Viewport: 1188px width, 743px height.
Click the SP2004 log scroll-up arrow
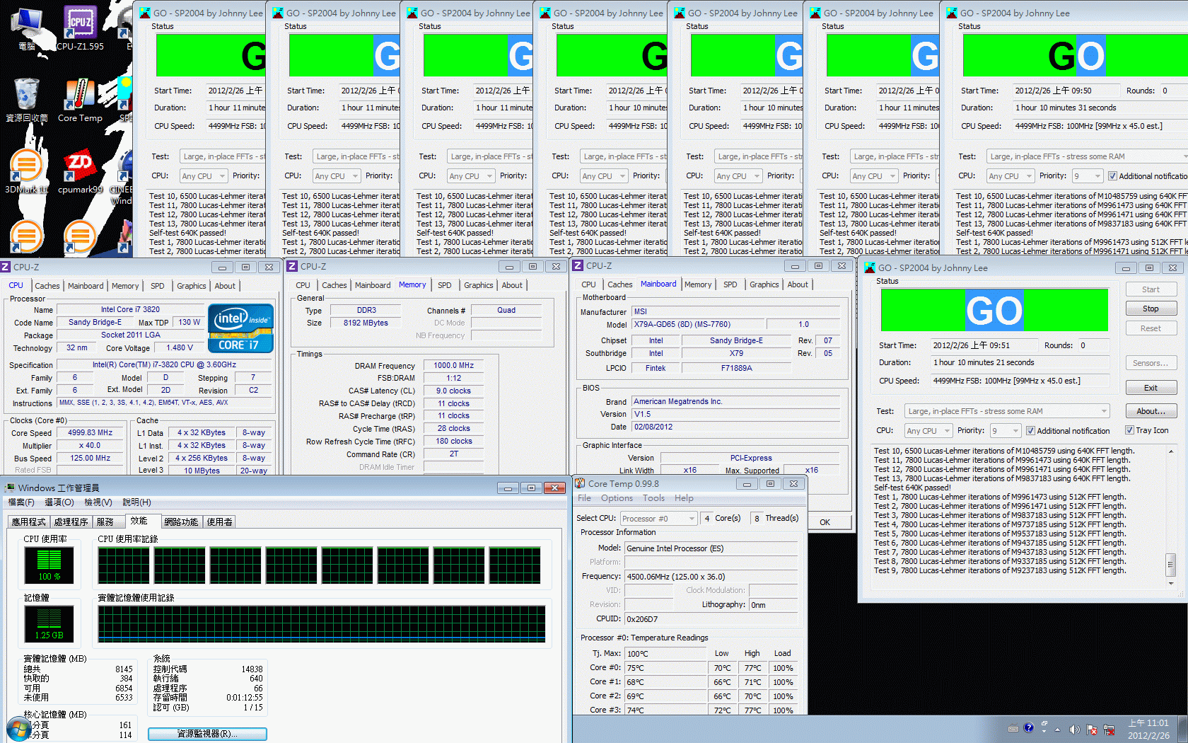1170,451
